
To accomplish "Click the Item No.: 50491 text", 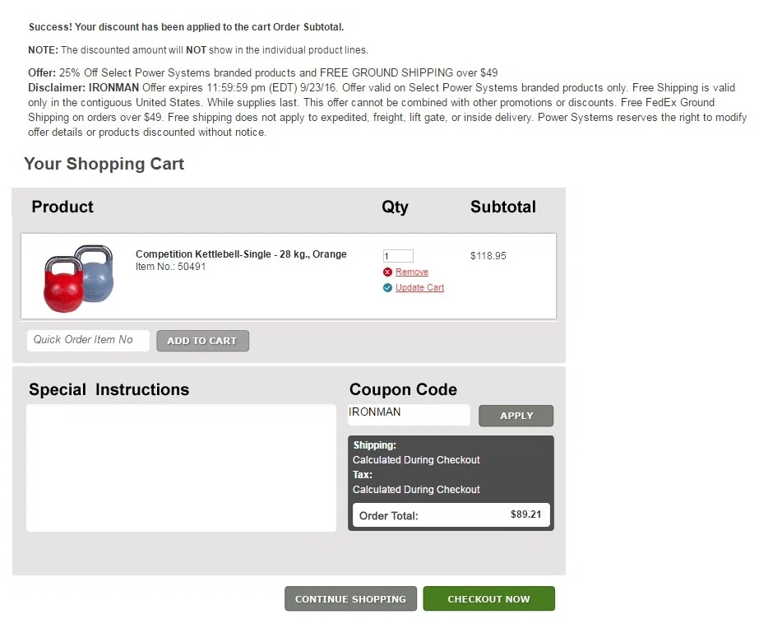I will tap(170, 267).
